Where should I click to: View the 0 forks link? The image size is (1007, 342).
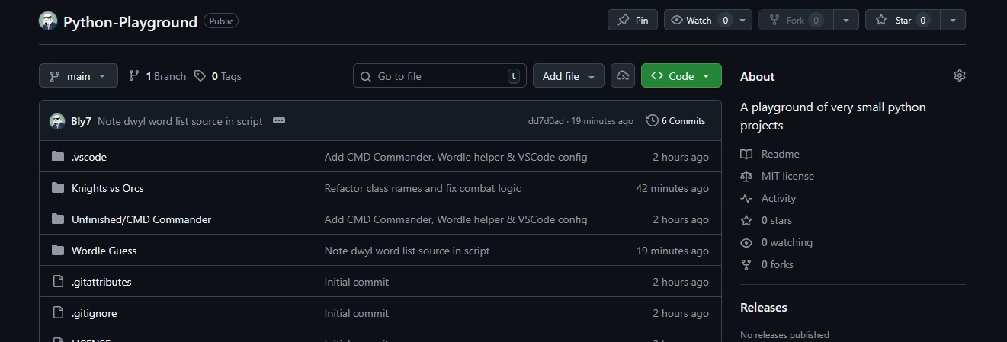[778, 264]
